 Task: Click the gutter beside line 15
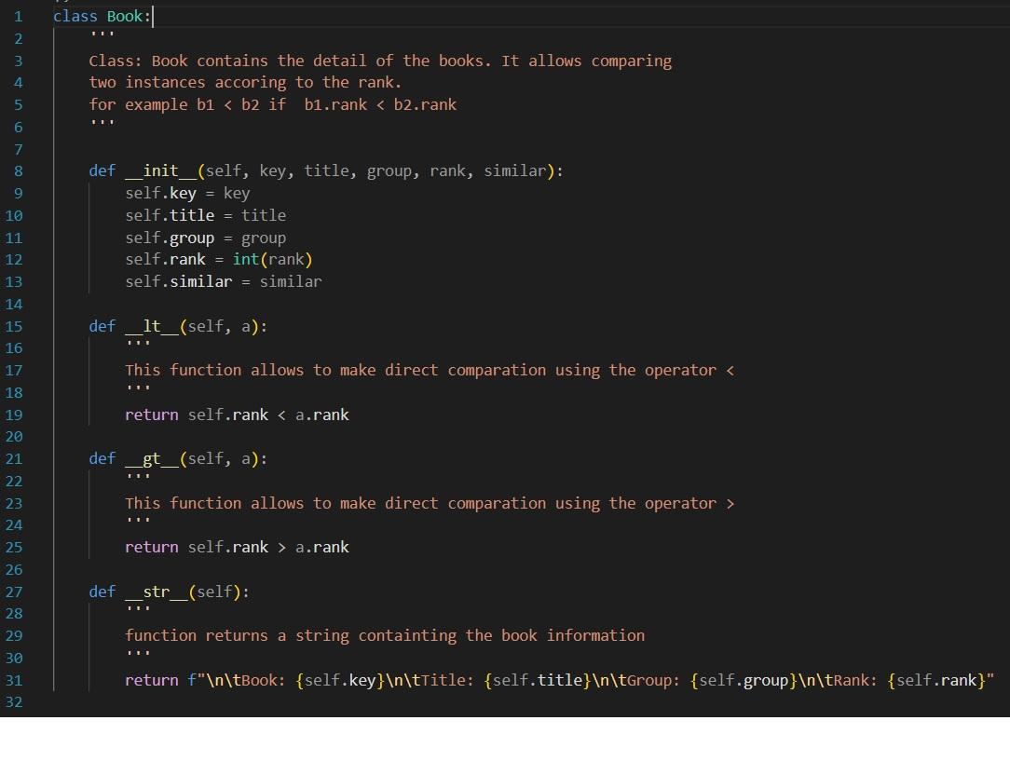(x=37, y=326)
